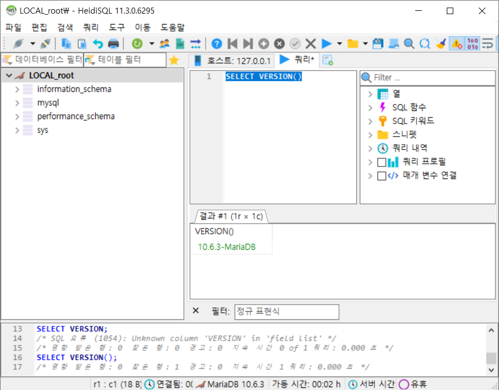Open the 편집 menu
The width and height of the screenshot is (499, 390).
point(39,27)
